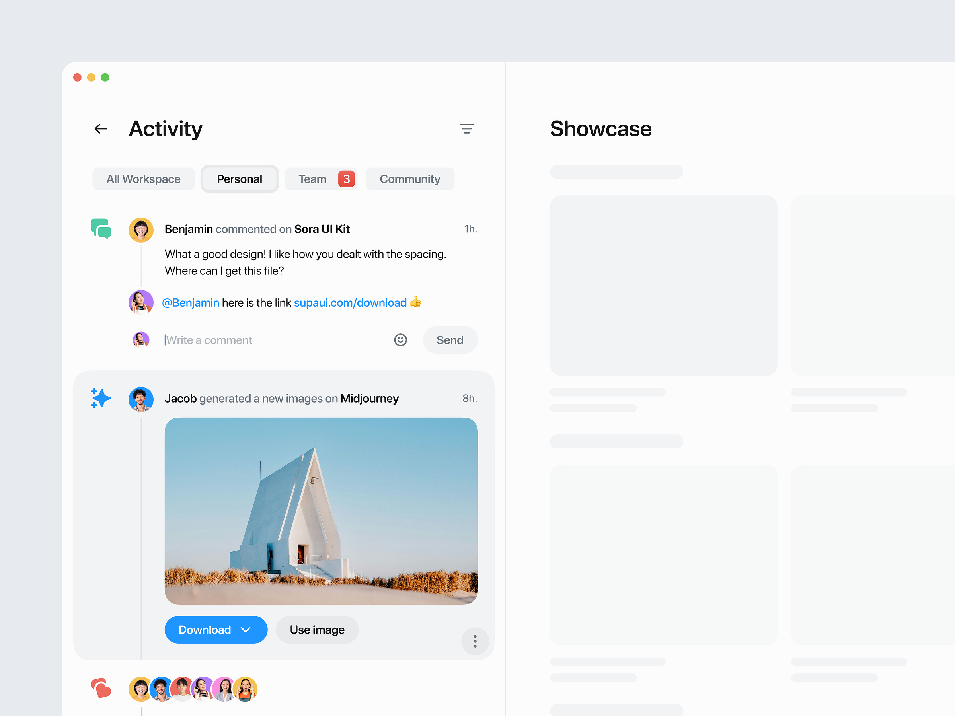The height and width of the screenshot is (716, 955).
Task: Click the green comment bubble icon
Action: [x=100, y=229]
